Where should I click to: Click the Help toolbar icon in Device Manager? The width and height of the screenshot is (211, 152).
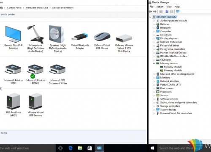(x=167, y=11)
